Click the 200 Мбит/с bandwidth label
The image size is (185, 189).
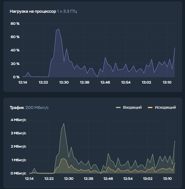point(37,107)
